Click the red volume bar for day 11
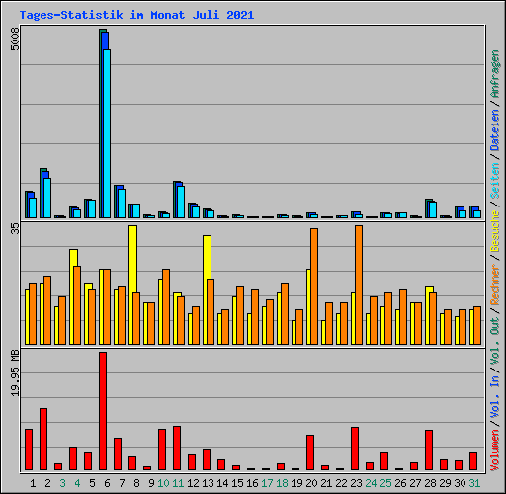The width and height of the screenshot is (506, 494). [x=177, y=448]
